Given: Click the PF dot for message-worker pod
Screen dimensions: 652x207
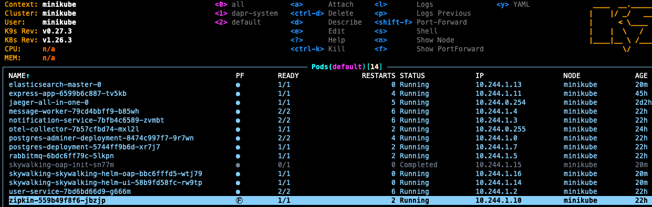Looking at the screenshot, I should (239, 112).
